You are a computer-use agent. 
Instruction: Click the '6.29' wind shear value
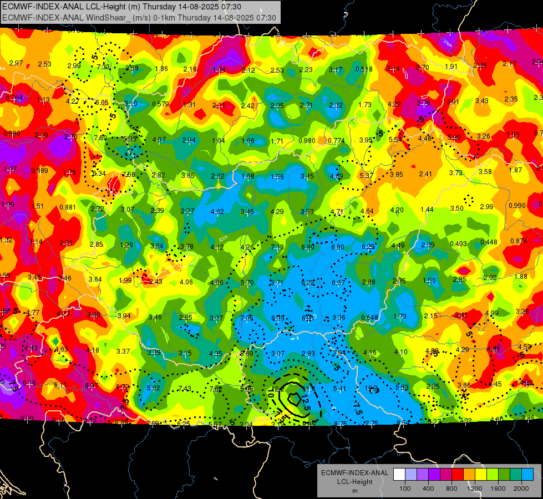point(368,246)
